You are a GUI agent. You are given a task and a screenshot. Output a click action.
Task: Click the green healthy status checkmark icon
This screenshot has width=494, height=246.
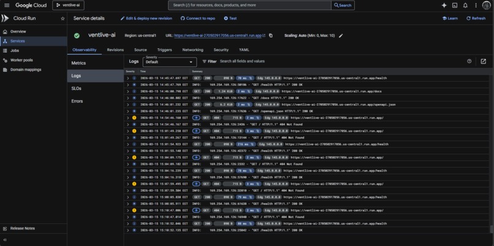point(77,35)
